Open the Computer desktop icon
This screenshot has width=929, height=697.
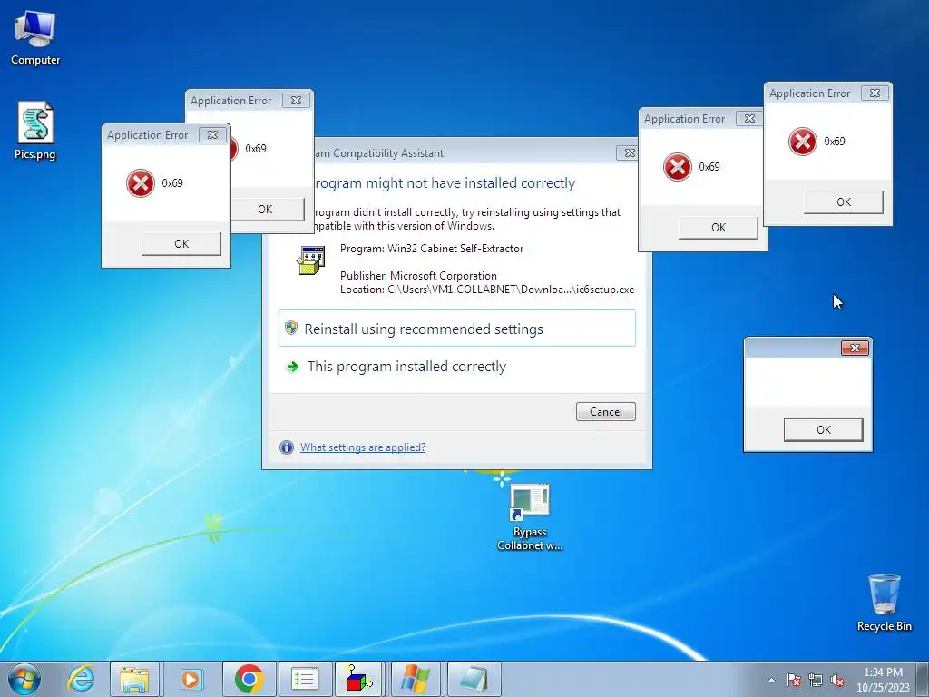coord(35,38)
